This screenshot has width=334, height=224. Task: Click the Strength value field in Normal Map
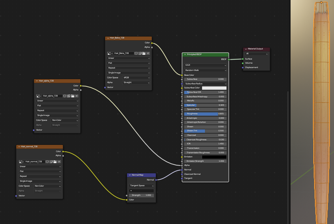click(x=141, y=195)
